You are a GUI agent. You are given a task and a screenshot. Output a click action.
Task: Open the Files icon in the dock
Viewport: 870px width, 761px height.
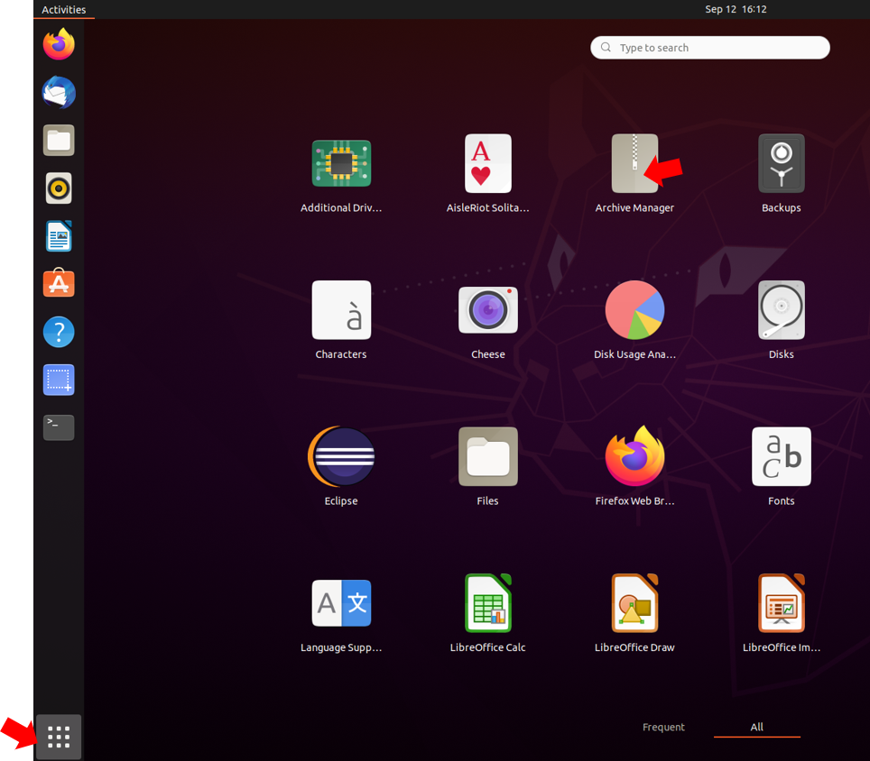pos(59,141)
